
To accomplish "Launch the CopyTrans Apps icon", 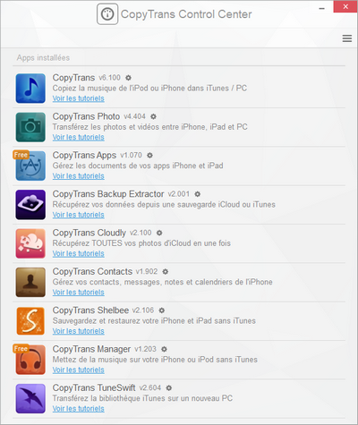I will 30,166.
